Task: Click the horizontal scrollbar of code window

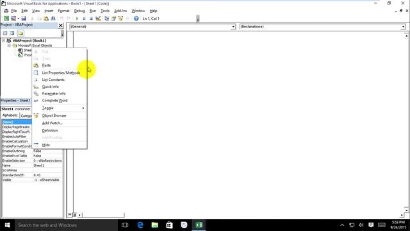Action: point(103,215)
